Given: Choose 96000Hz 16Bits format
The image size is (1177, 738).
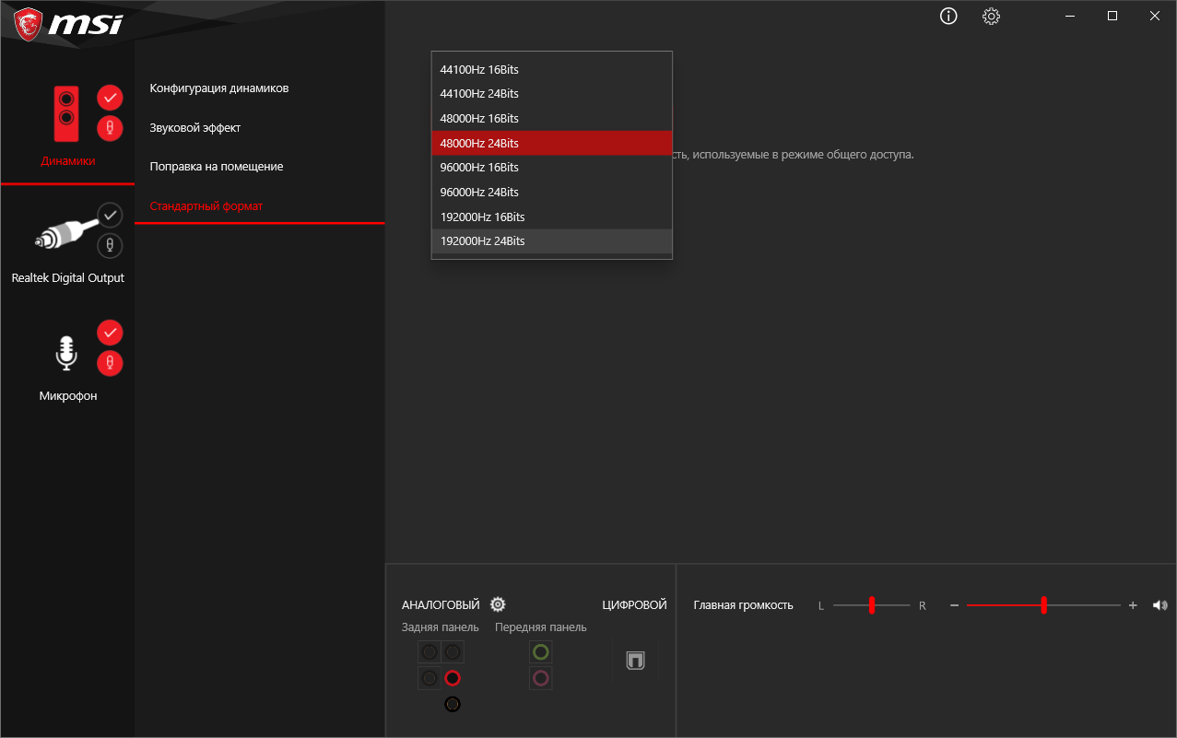Looking at the screenshot, I should click(552, 167).
